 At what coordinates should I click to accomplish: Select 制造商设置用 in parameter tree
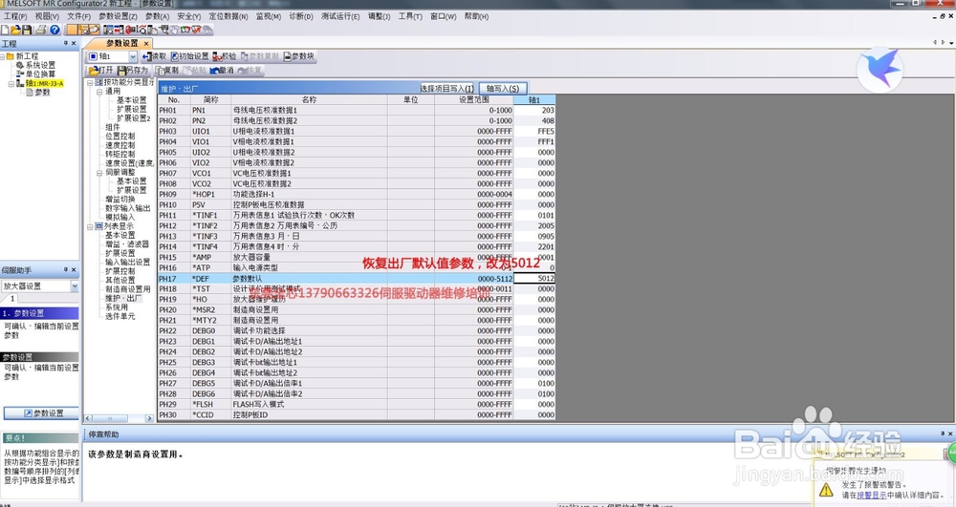point(128,289)
